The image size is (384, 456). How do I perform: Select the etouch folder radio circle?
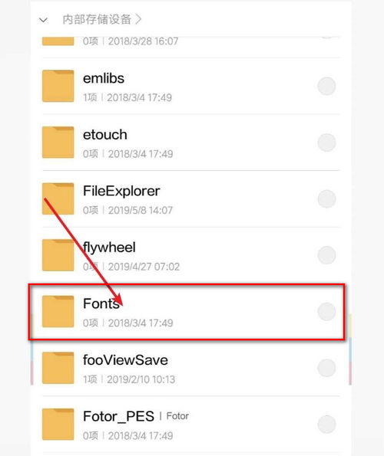(326, 143)
